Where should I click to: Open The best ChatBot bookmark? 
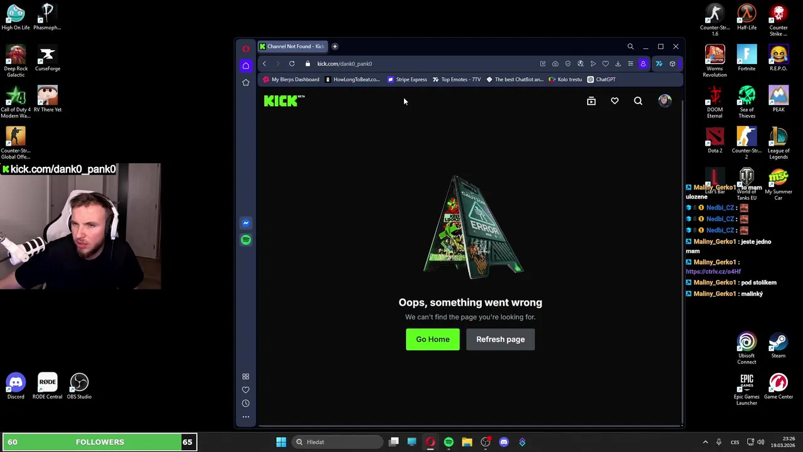[x=514, y=80]
